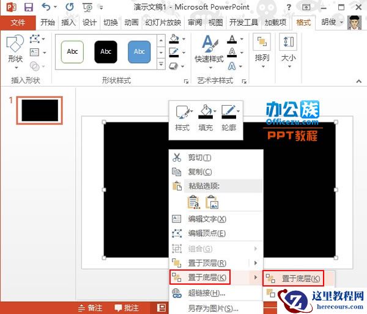Viewport: 367px width, 314px height.
Task: Expand the shape styles gallery More arrow
Action: (x=161, y=64)
